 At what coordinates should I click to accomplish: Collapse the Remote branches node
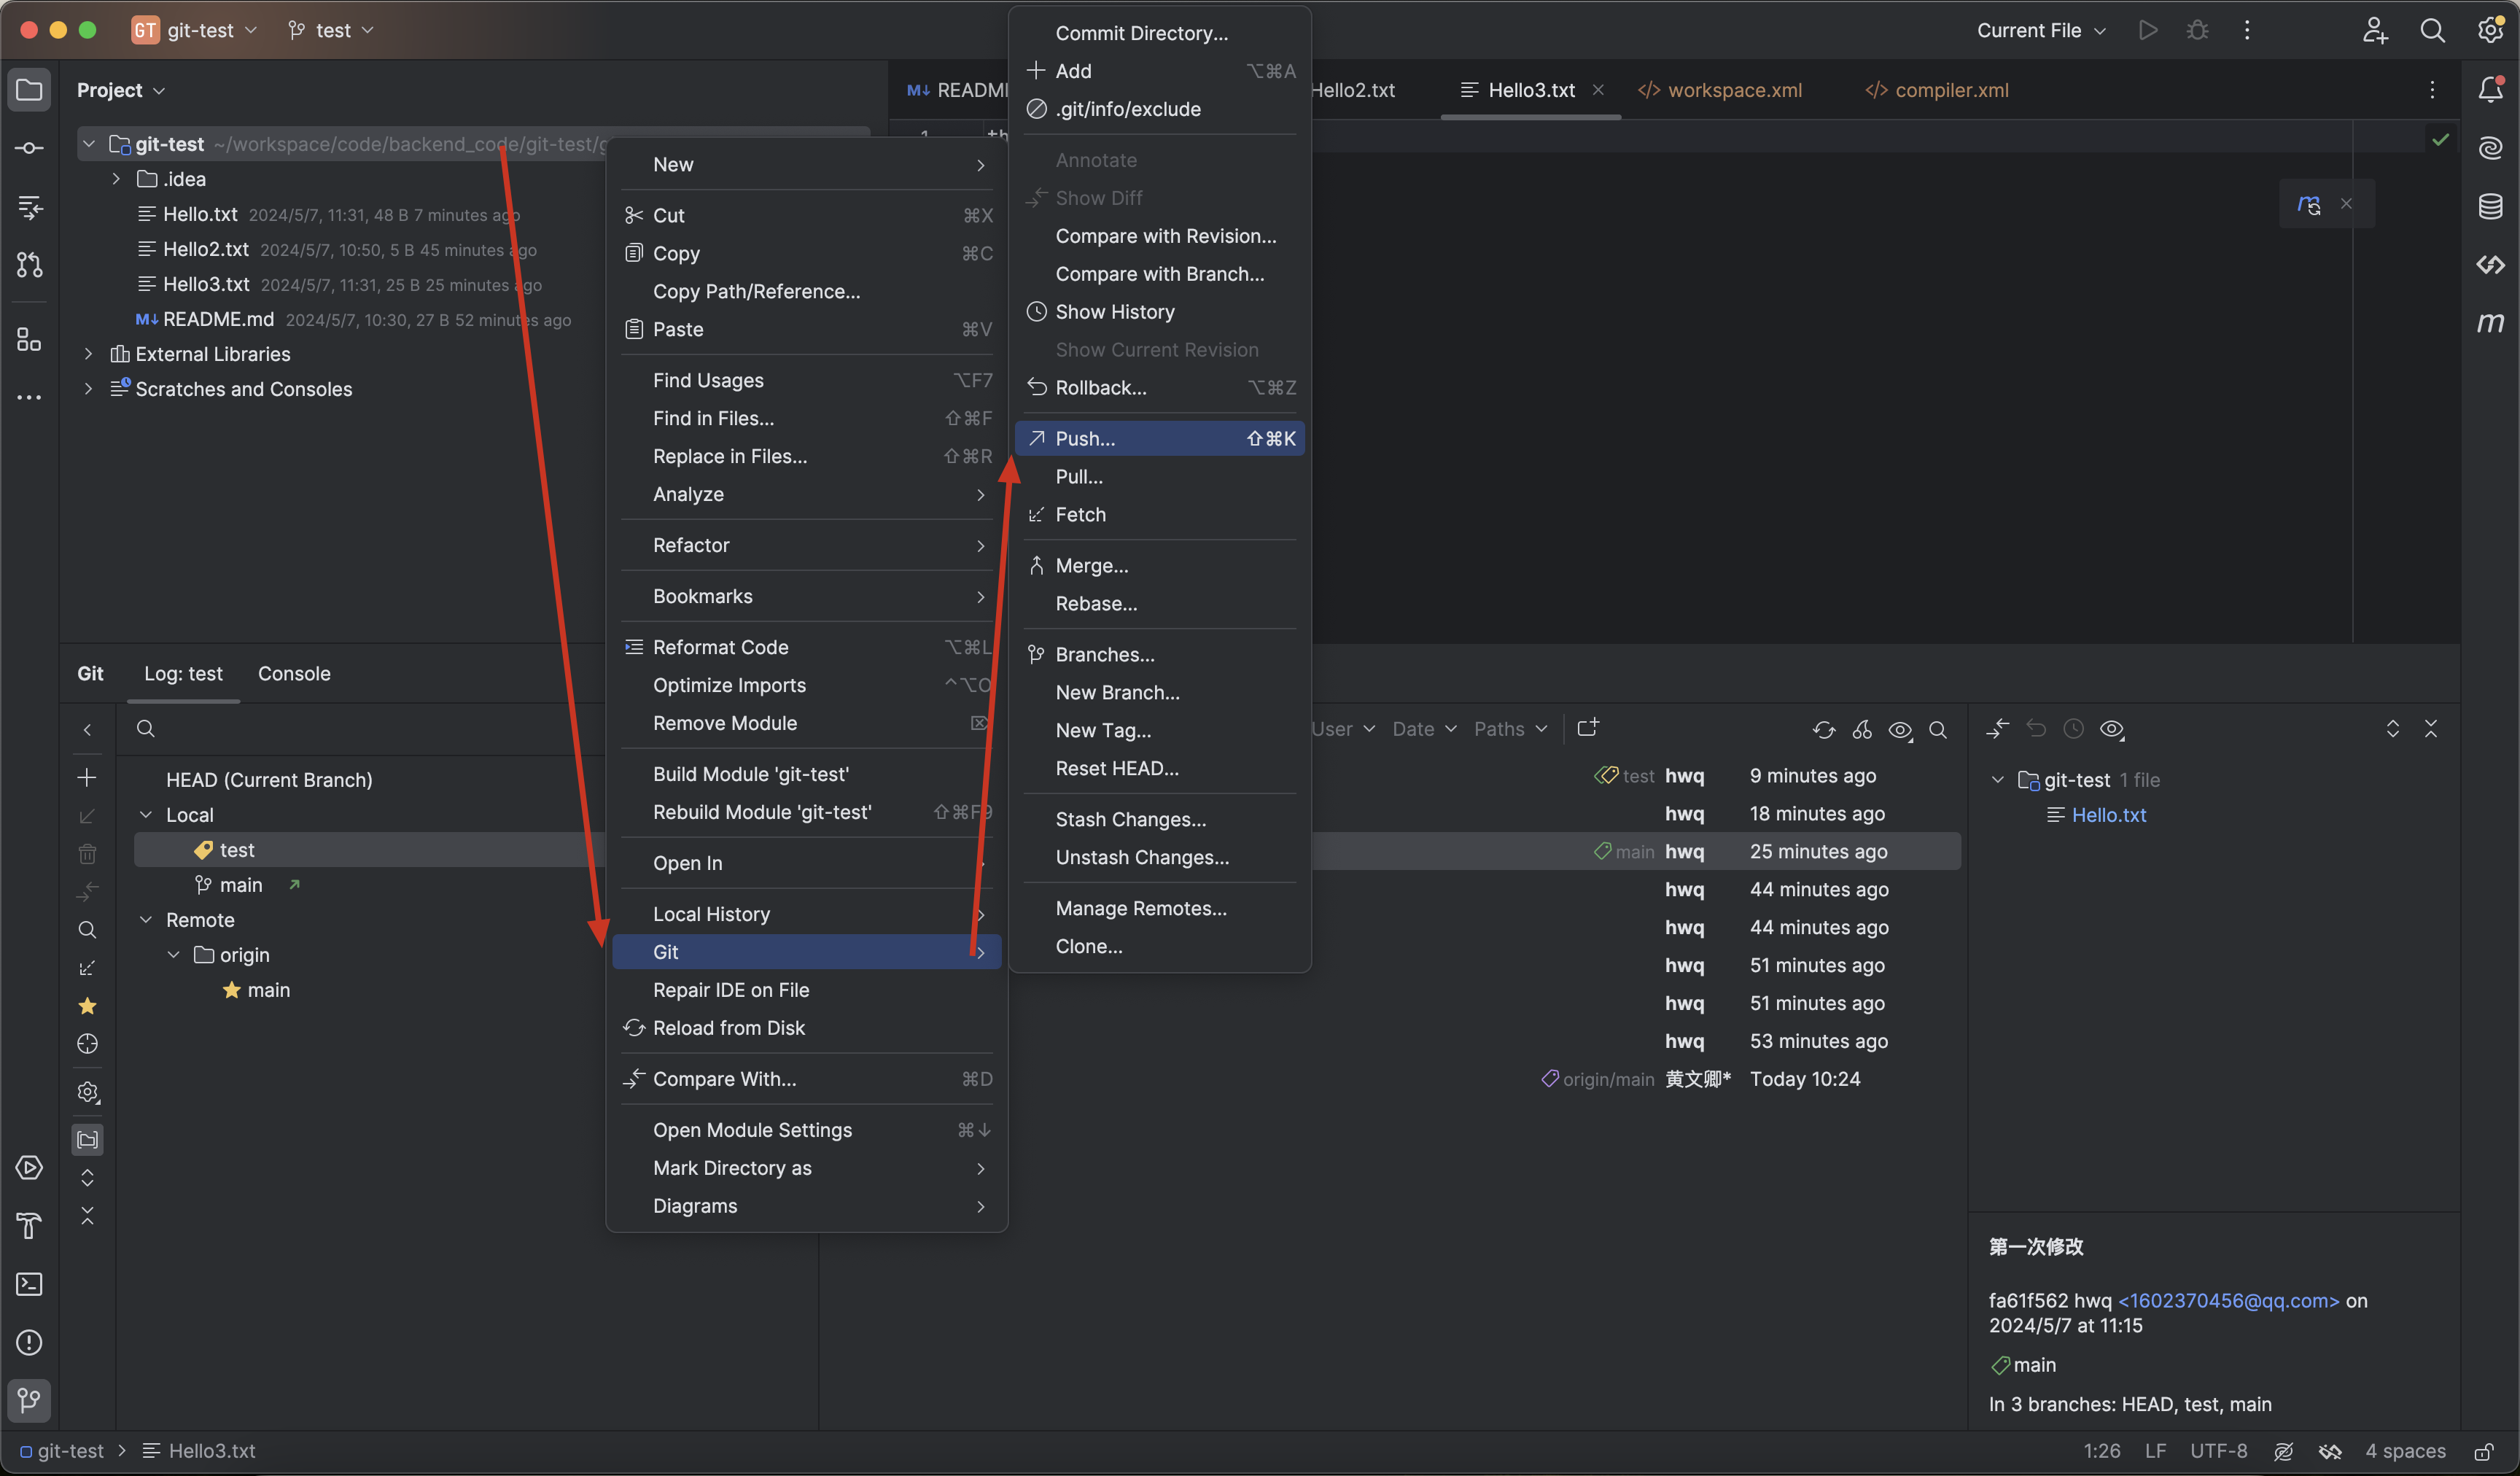pyautogui.click(x=146, y=920)
